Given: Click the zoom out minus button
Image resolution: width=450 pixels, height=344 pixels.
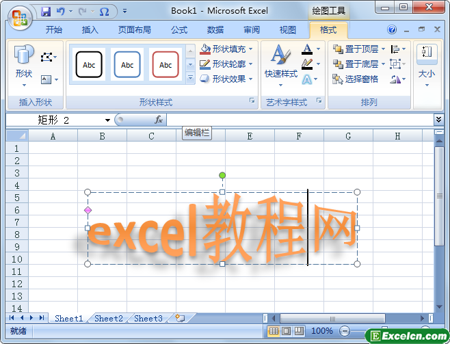Looking at the screenshot, I should [345, 332].
